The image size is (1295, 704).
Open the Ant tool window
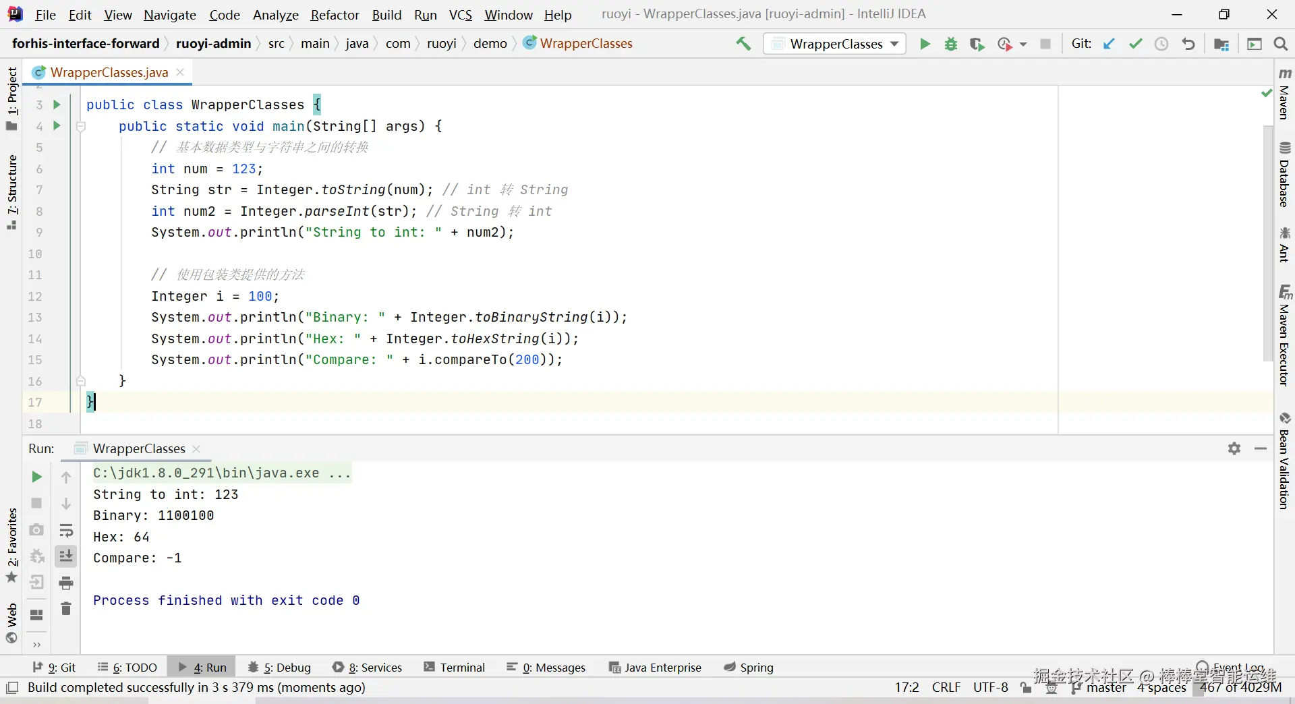(1284, 245)
